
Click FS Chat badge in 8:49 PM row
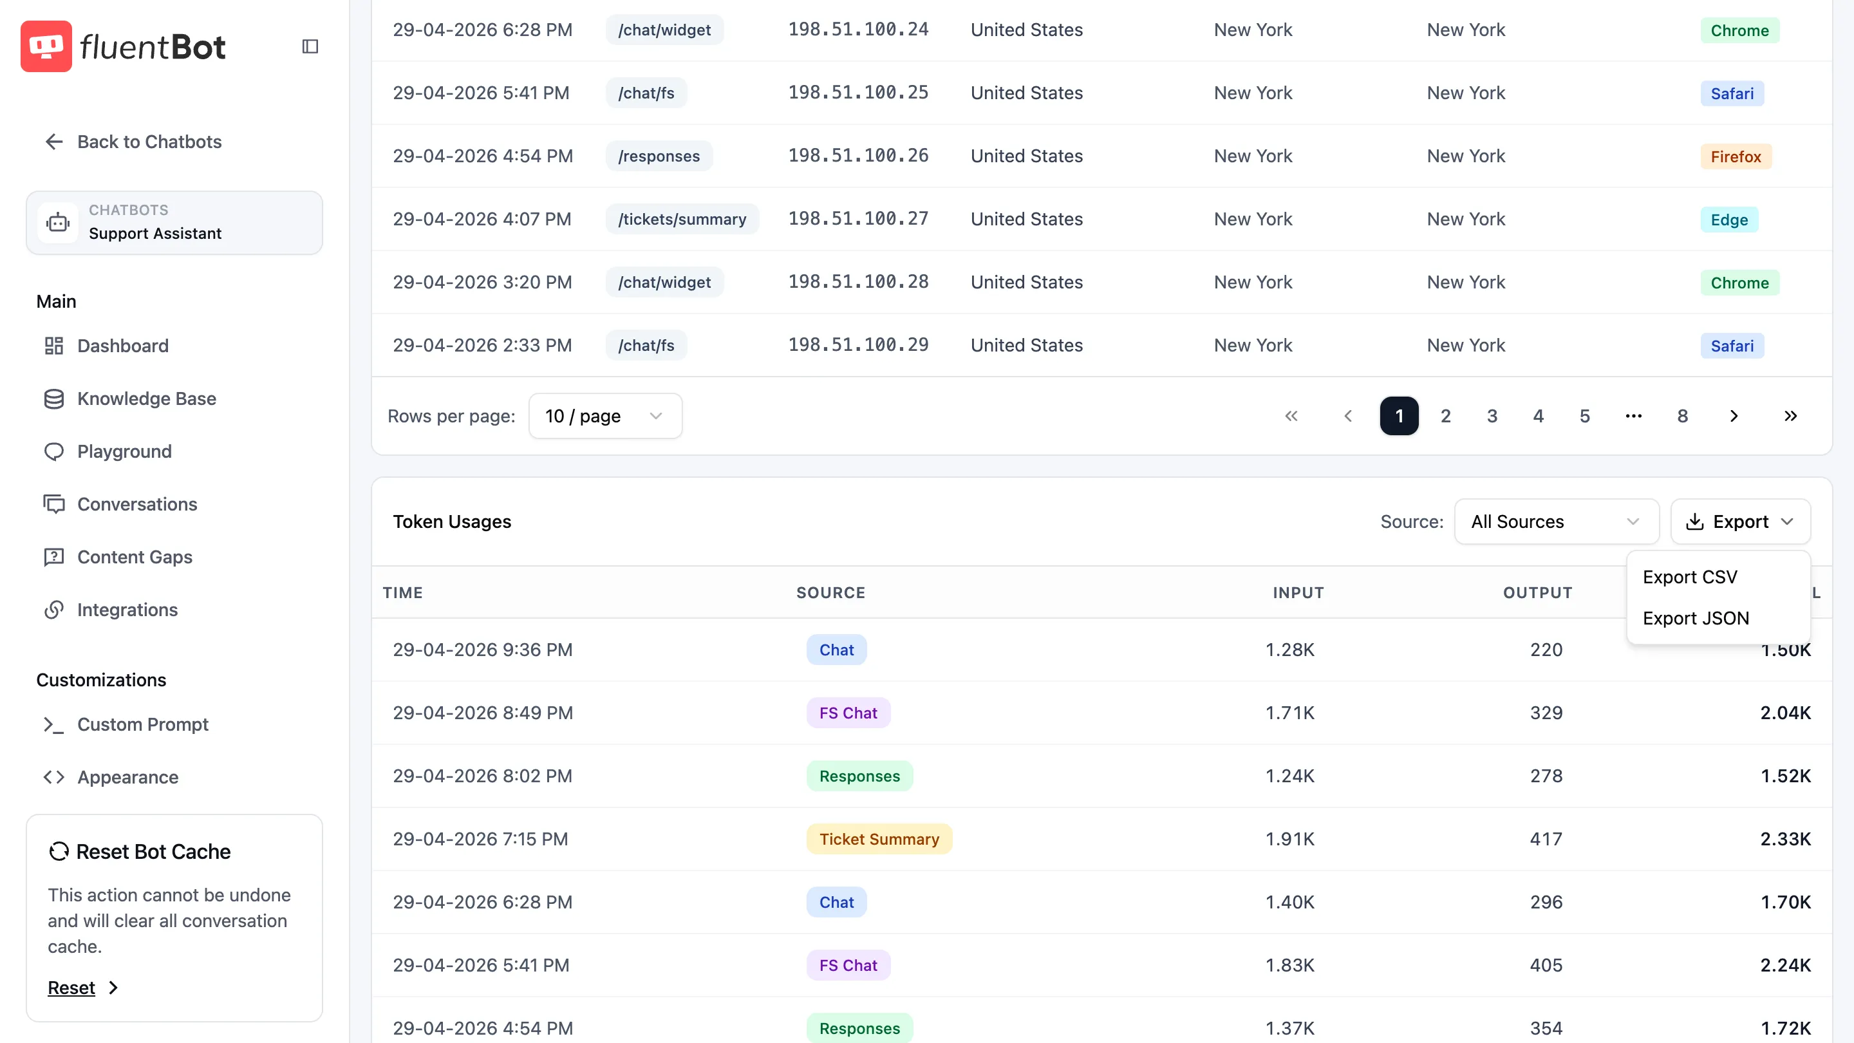(x=848, y=713)
